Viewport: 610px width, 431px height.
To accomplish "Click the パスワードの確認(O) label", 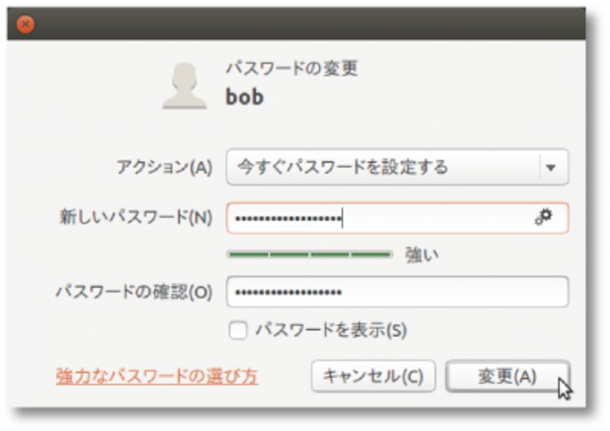I will pyautogui.click(x=134, y=292).
